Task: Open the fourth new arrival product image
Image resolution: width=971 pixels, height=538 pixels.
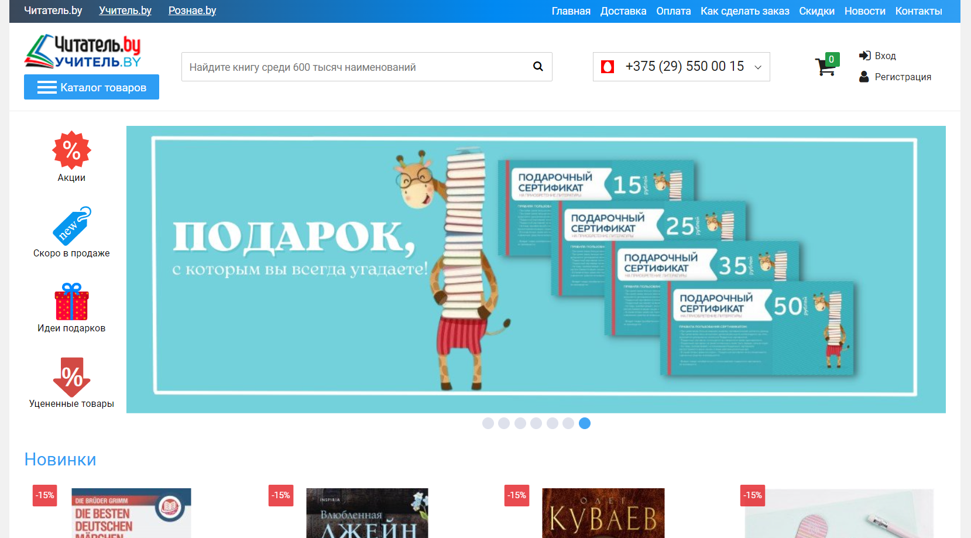Action: coord(839,513)
